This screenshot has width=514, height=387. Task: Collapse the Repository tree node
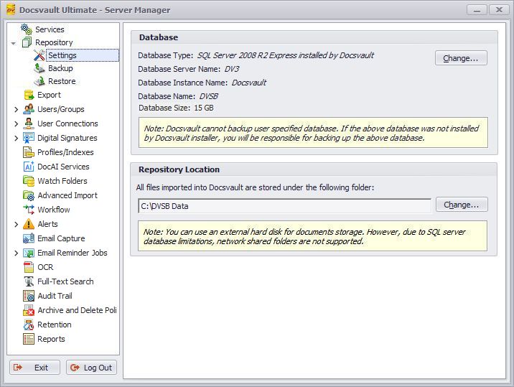[14, 43]
